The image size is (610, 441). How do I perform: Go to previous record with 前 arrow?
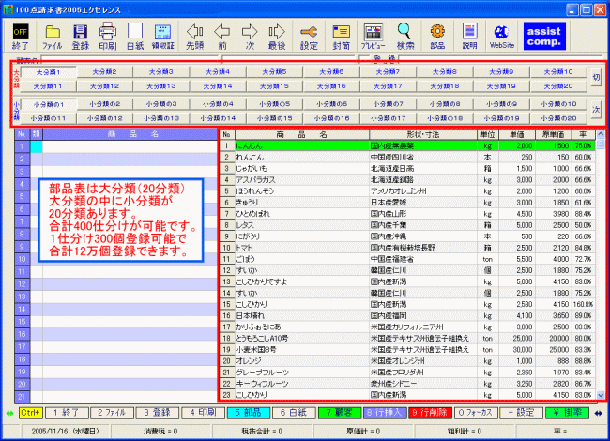[222, 37]
